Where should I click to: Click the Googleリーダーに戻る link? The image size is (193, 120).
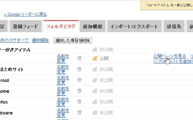(25, 15)
